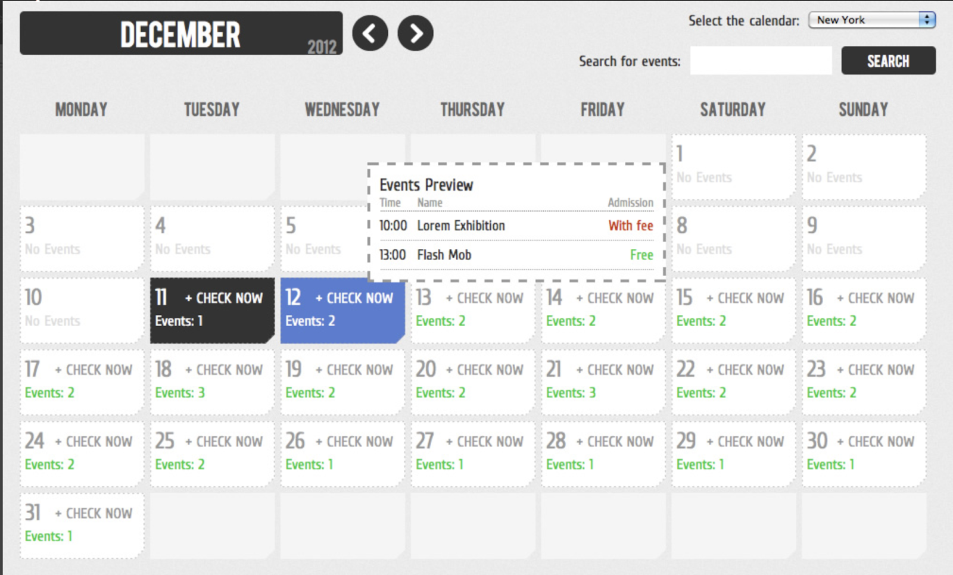Click Check Now on December 16

[876, 298]
